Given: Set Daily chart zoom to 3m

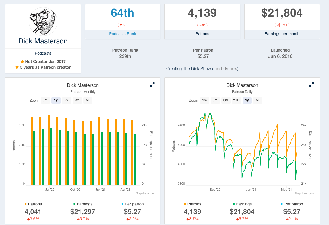Looking at the screenshot, I should pyautogui.click(x=215, y=100).
